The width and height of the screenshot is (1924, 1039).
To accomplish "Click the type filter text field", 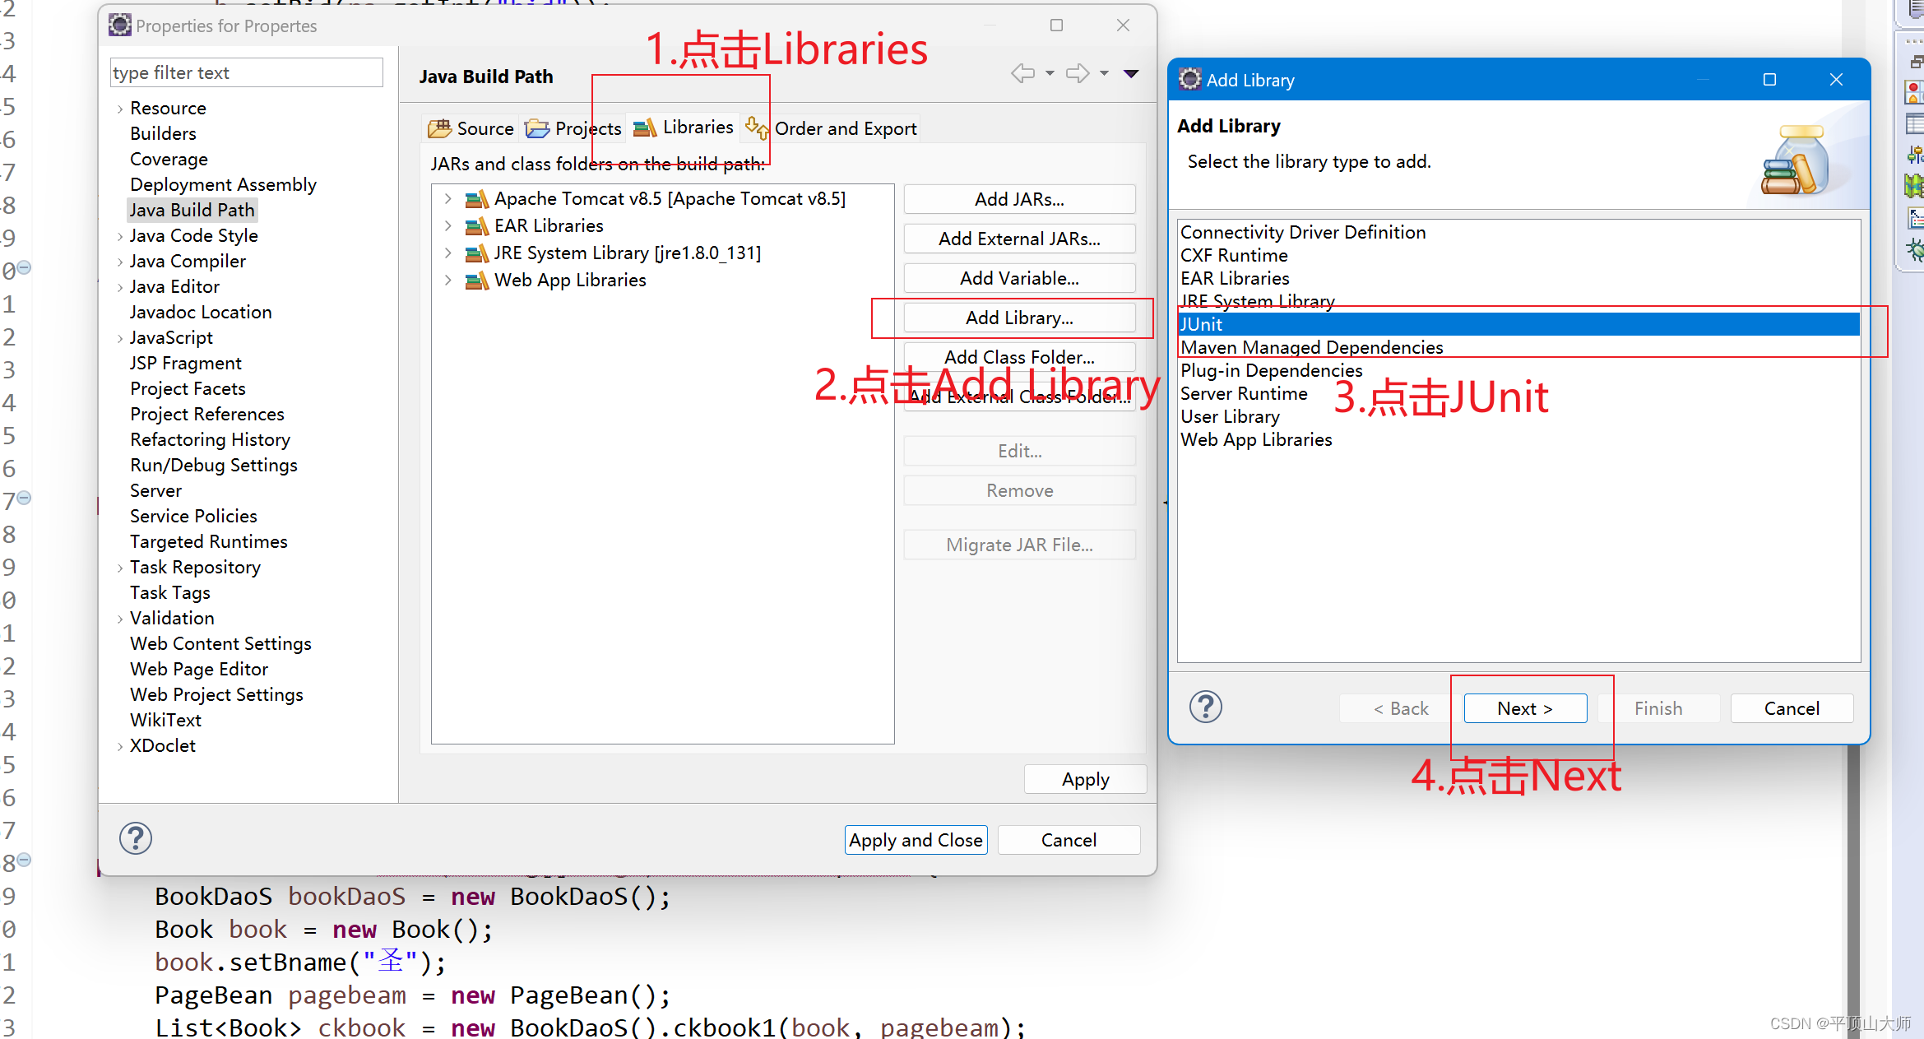I will point(245,72).
